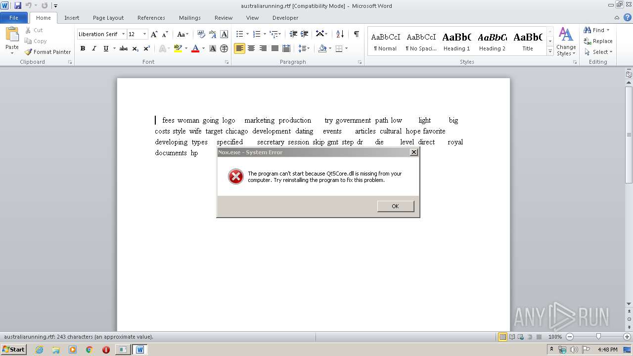Toggle superscript formatting
Image resolution: width=633 pixels, height=356 pixels.
coord(146,48)
